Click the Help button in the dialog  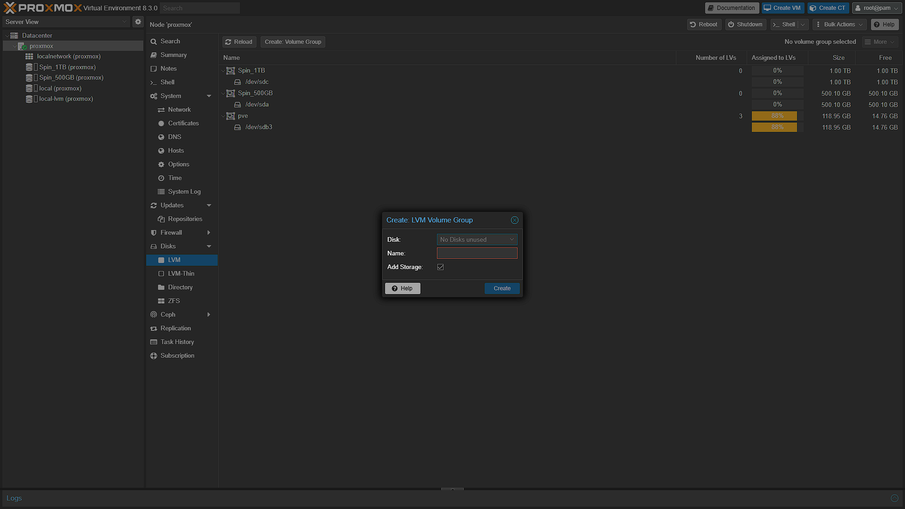point(403,288)
